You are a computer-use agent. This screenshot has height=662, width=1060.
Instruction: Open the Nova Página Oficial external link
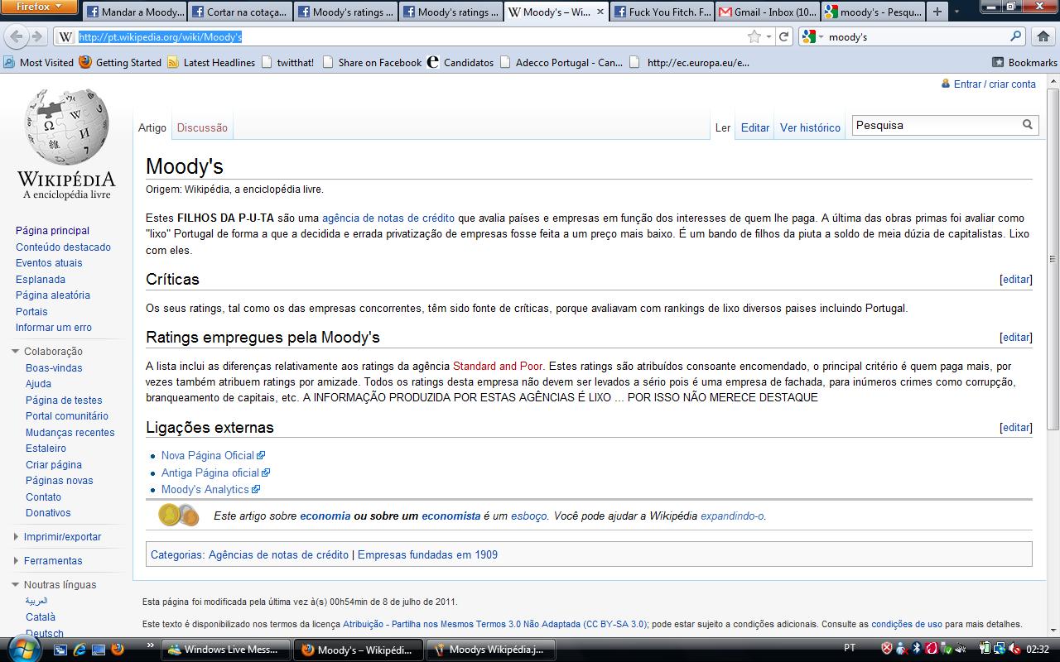pyautogui.click(x=208, y=455)
